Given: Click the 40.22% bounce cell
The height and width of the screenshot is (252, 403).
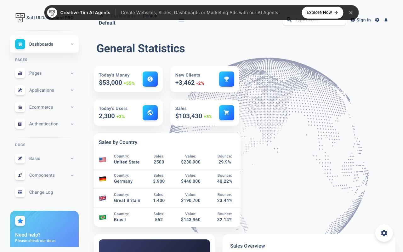Looking at the screenshot, I should click(x=225, y=181).
